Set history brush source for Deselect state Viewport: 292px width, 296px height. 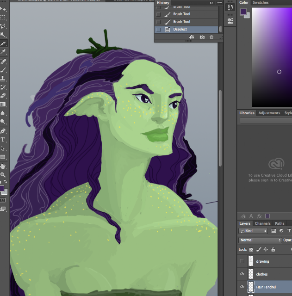(158, 30)
